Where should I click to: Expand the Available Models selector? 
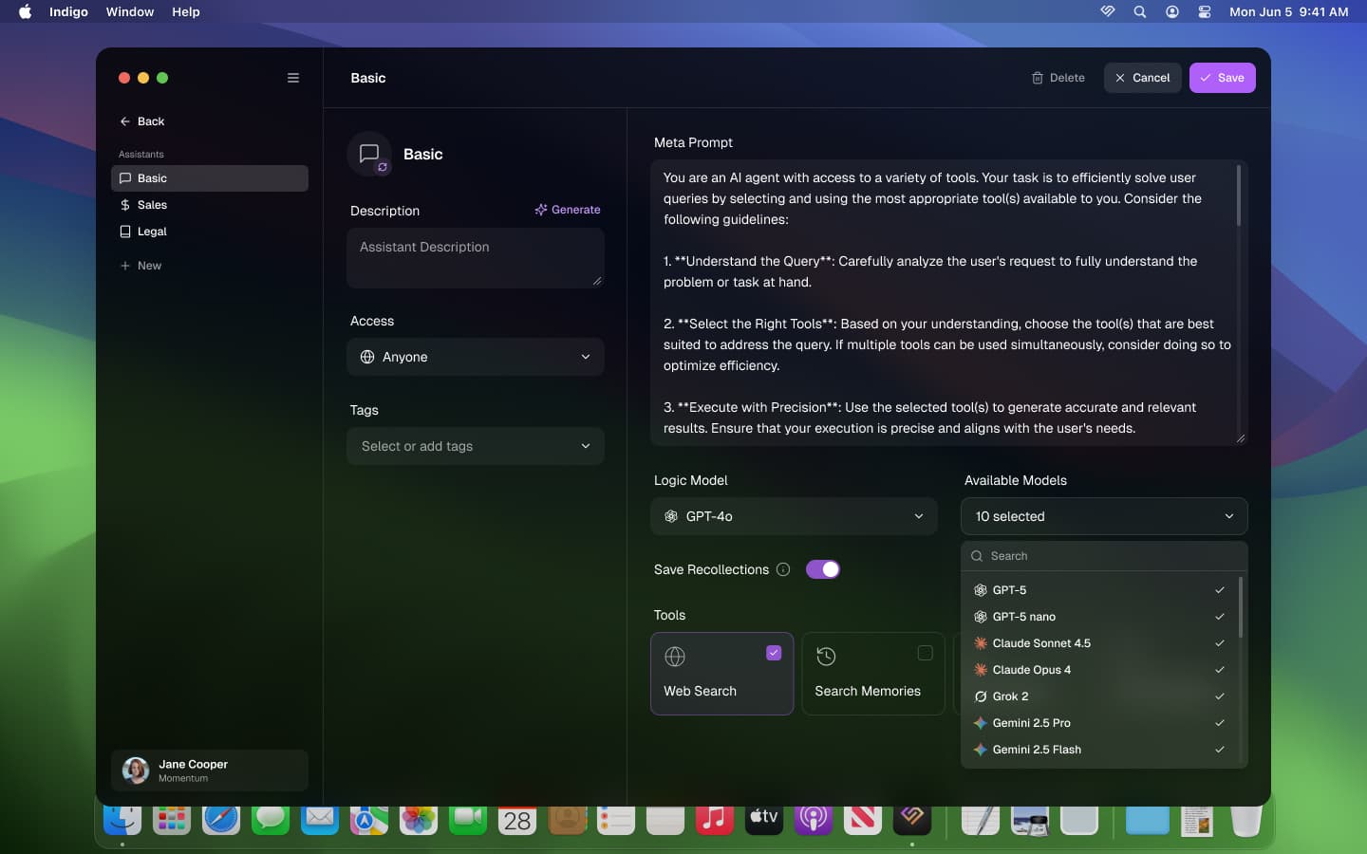1103,517
